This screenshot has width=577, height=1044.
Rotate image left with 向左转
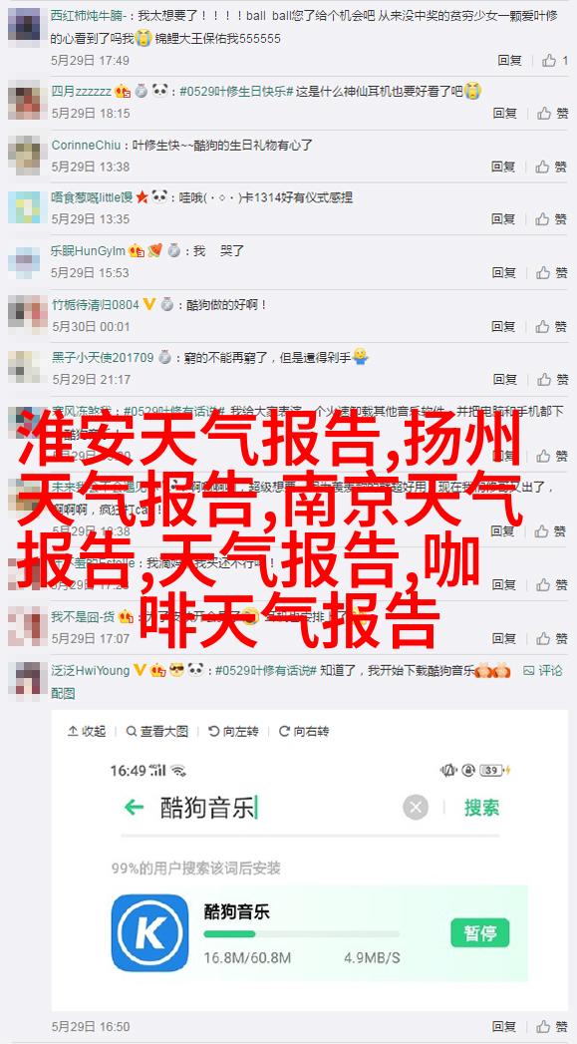(x=233, y=731)
